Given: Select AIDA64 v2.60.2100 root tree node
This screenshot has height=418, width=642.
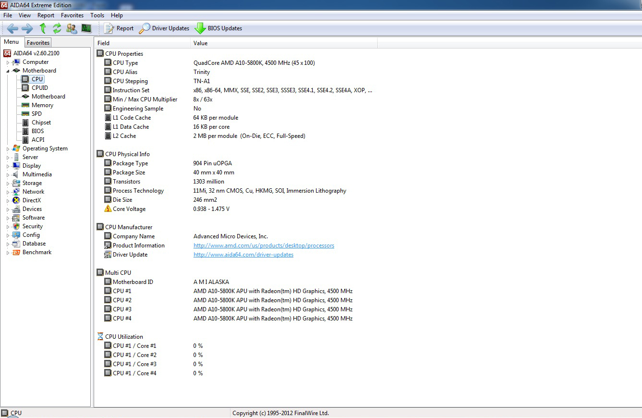Looking at the screenshot, I should click(x=32, y=53).
